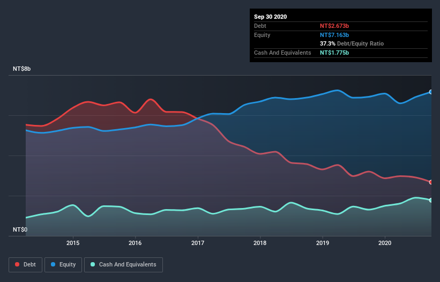440x282 pixels.
Task: Click the 2015 x-axis label
Action: (73, 243)
